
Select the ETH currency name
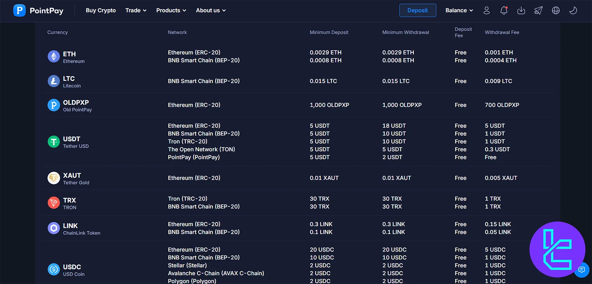69,54
